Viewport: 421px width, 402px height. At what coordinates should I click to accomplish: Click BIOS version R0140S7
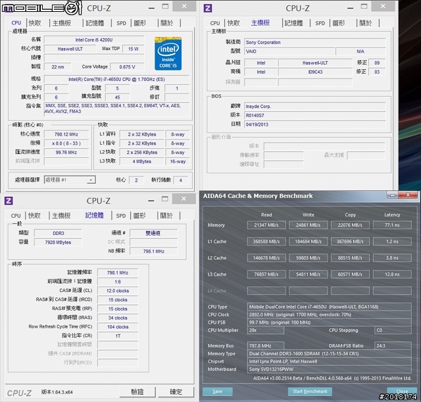(x=315, y=116)
